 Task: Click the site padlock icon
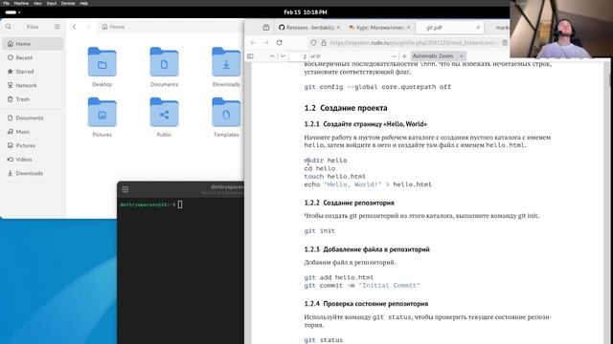324,42
